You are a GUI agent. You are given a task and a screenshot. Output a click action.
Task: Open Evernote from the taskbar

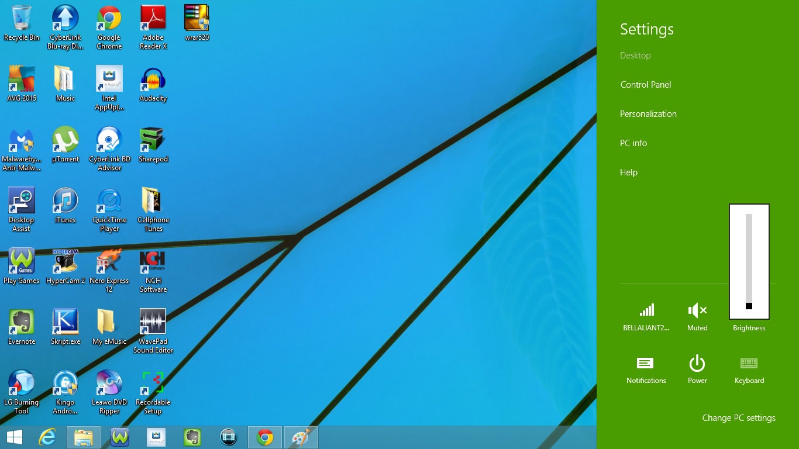point(192,437)
